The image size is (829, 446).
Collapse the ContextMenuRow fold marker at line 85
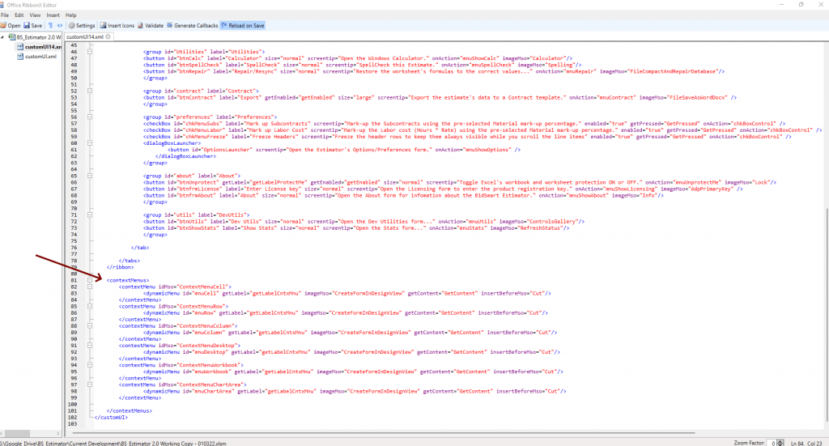click(90, 307)
